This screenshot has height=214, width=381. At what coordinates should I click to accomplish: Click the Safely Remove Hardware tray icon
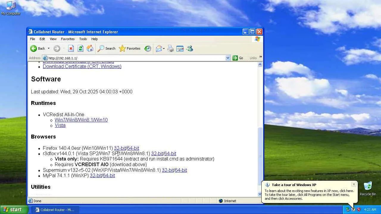[x=348, y=210]
